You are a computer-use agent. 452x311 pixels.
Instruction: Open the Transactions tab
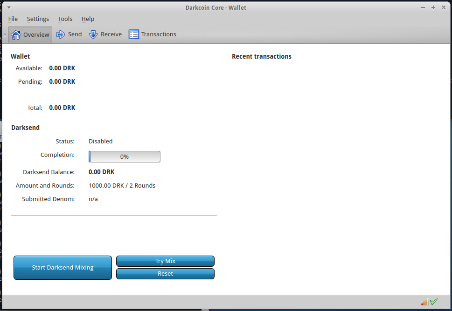tap(153, 34)
